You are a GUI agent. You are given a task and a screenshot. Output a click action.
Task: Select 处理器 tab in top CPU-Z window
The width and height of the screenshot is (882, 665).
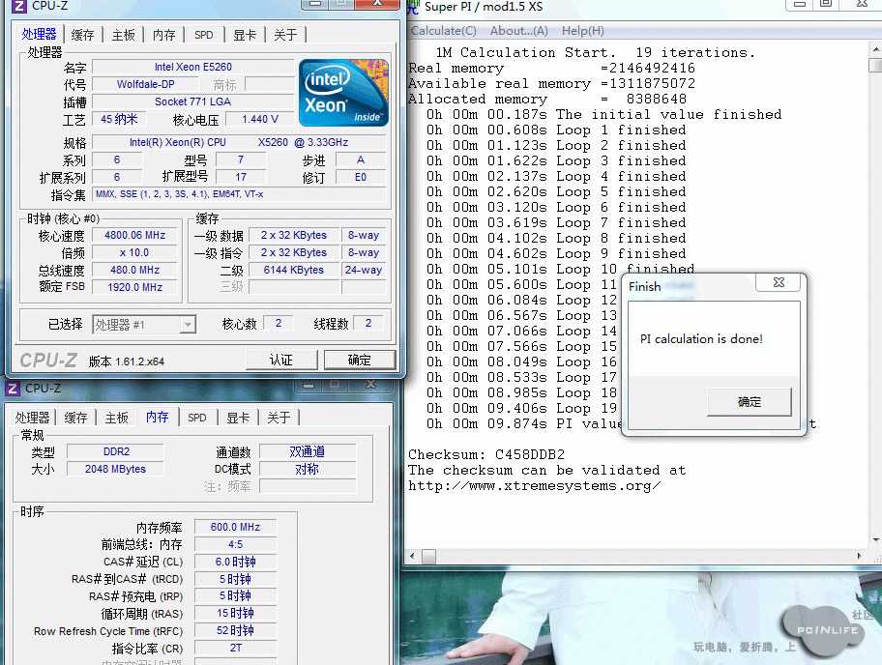coord(40,34)
